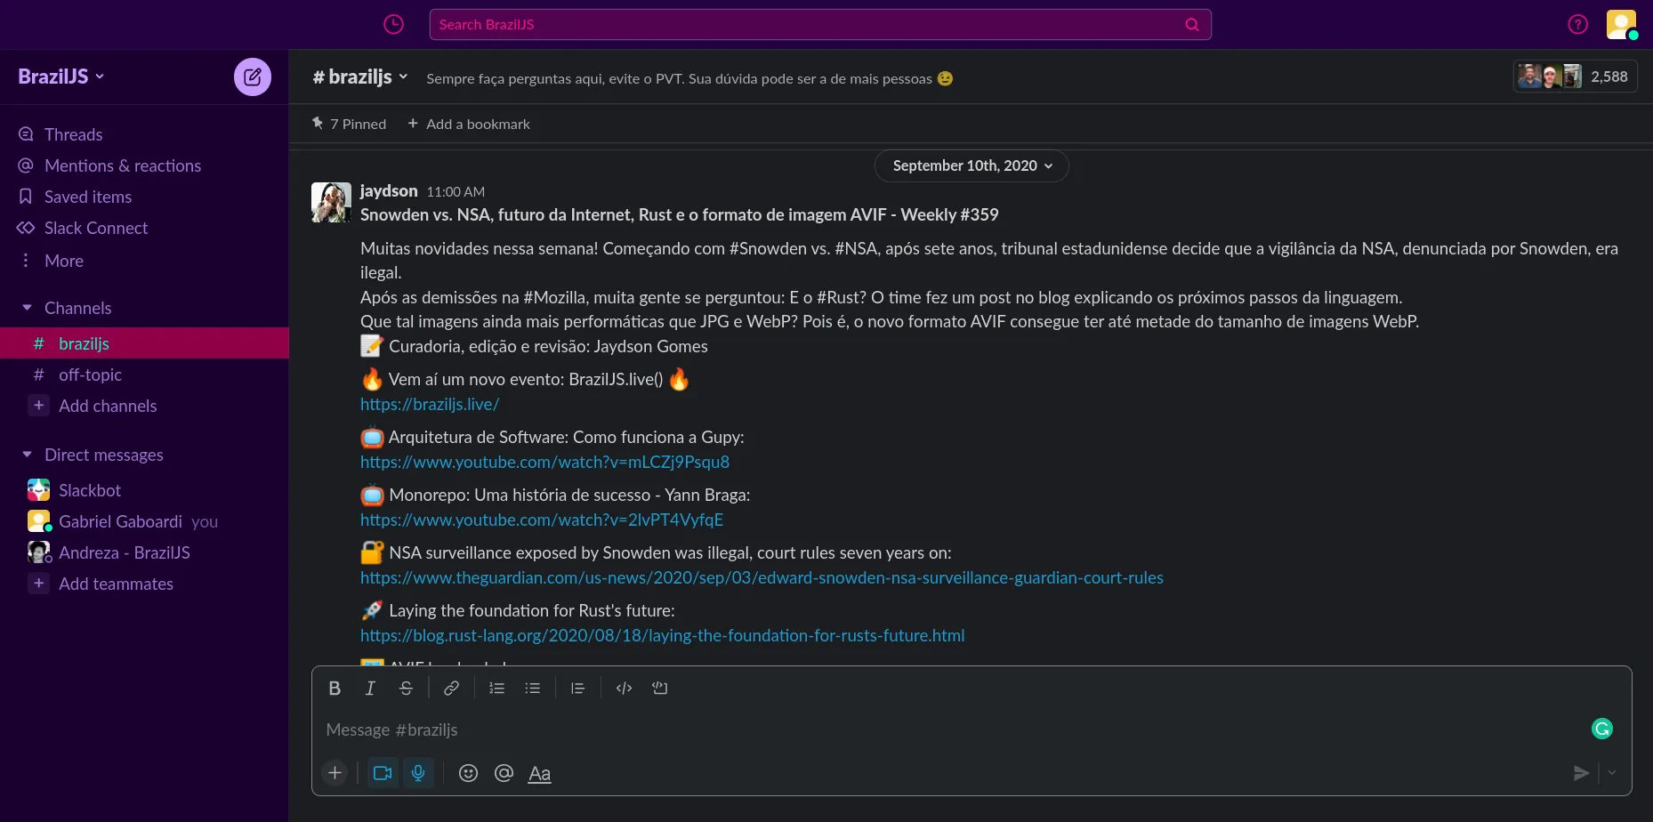Toggle the Aa formatting toolbar
This screenshot has height=822, width=1653.
539,773
